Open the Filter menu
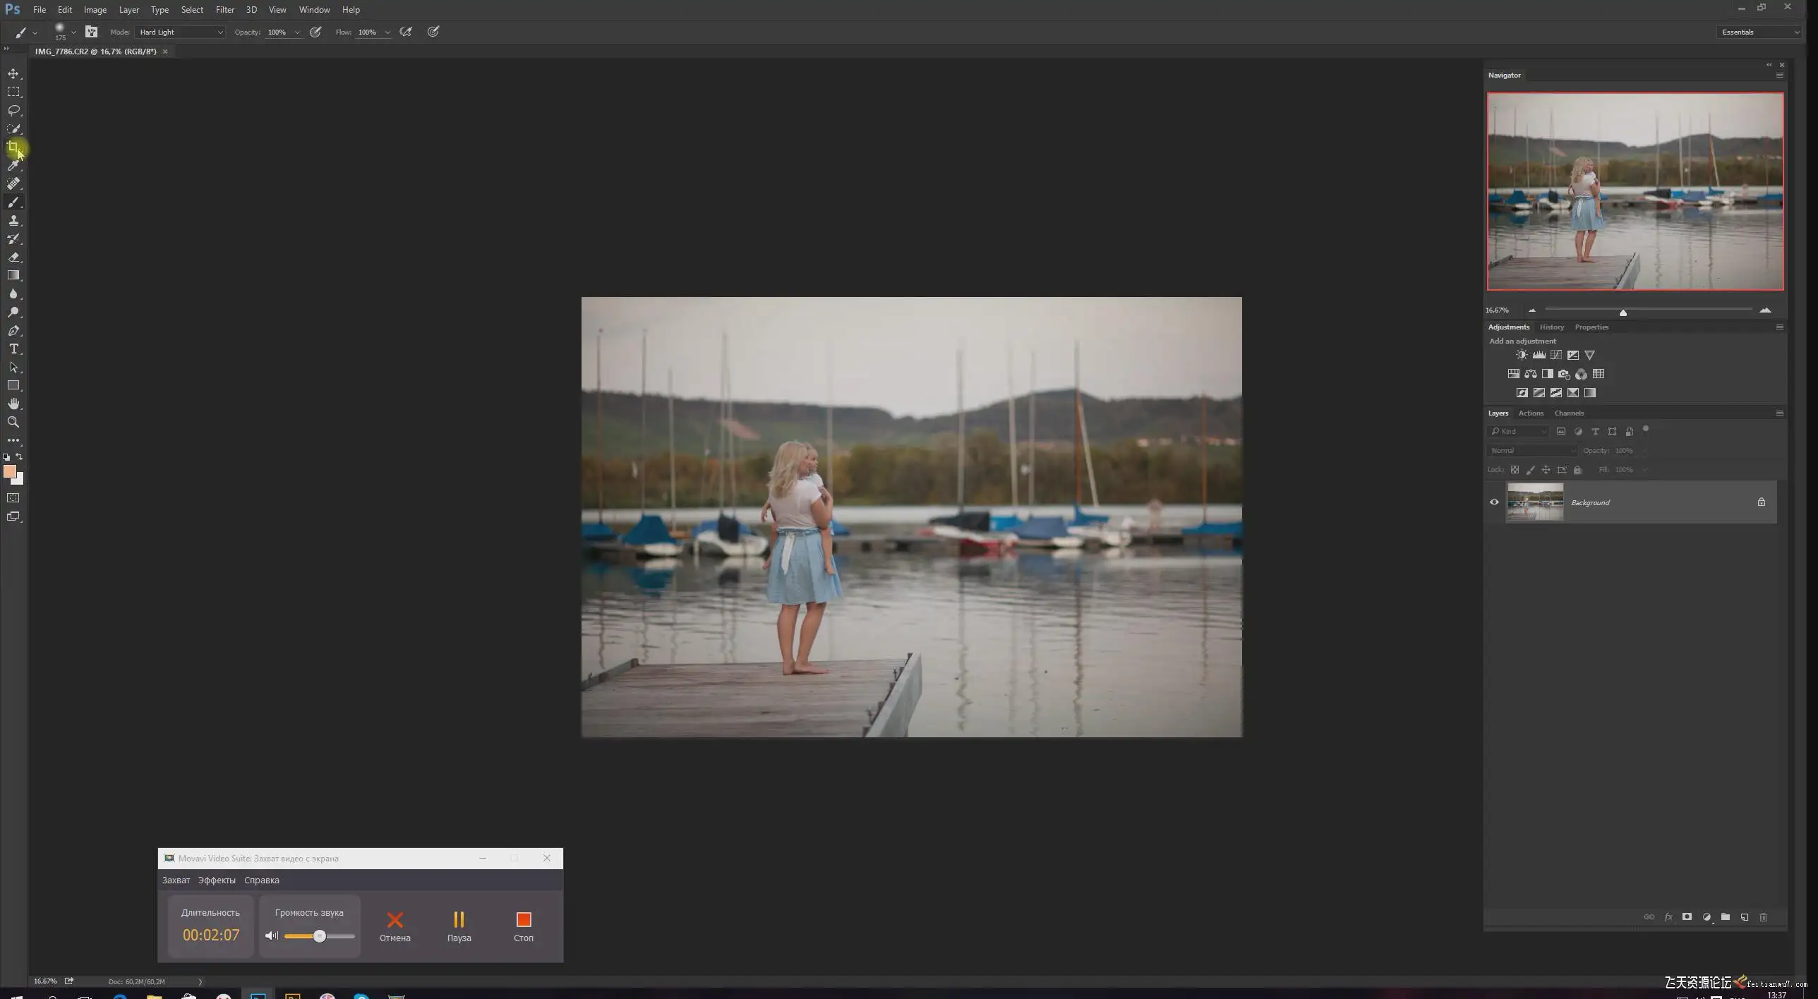 224,10
